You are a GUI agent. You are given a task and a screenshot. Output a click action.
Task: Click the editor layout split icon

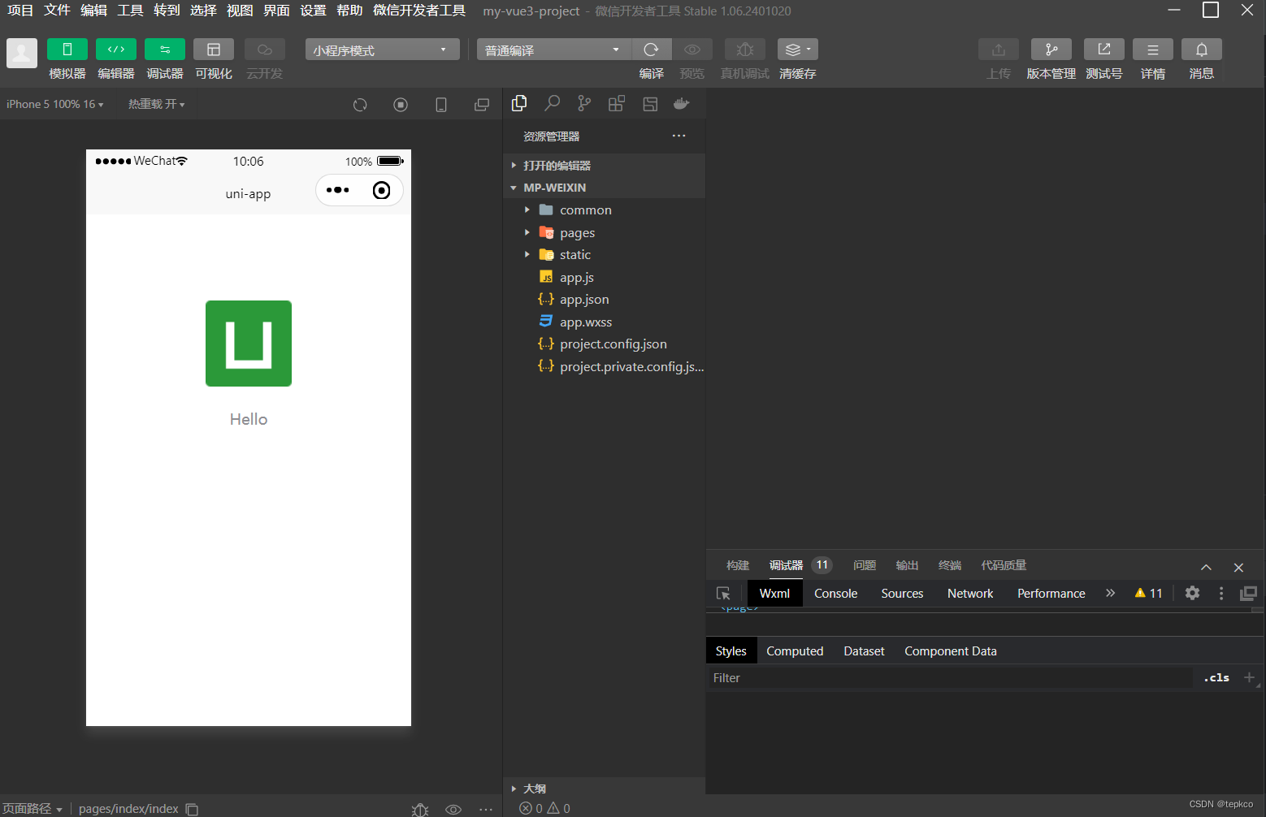pos(650,104)
